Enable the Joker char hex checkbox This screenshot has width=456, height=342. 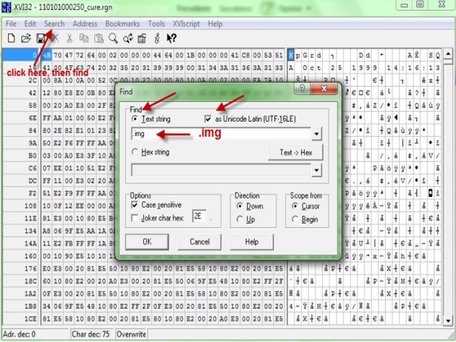point(134,218)
